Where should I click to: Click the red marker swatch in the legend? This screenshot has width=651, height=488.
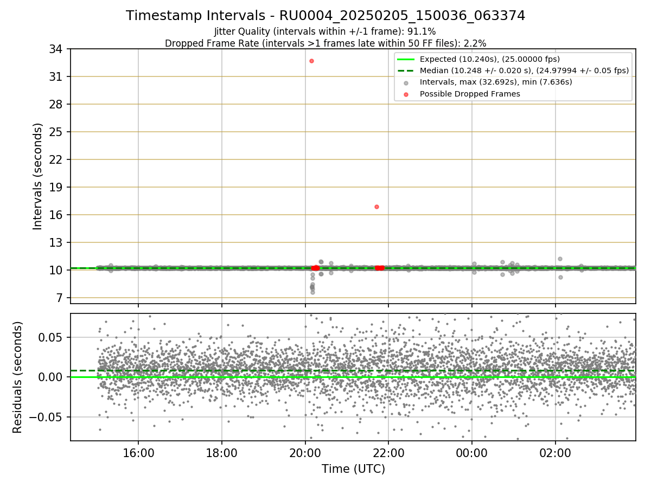(406, 94)
